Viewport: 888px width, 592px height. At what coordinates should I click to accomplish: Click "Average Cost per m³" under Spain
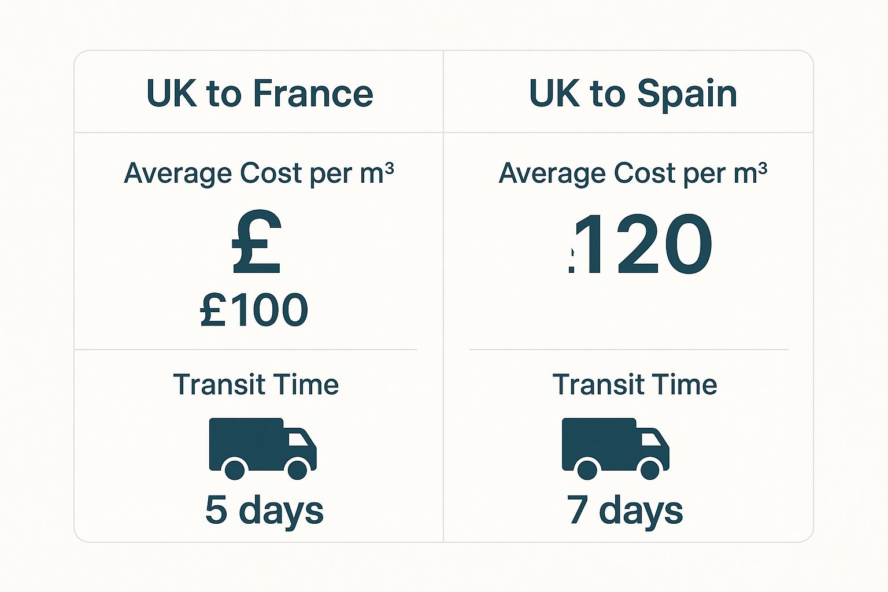[x=633, y=173]
